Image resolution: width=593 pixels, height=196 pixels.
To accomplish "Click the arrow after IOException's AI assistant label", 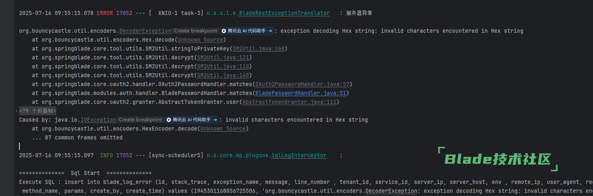I will (215, 120).
